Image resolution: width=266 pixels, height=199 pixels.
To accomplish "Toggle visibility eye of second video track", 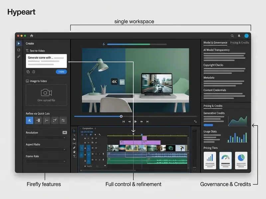I will (96, 143).
